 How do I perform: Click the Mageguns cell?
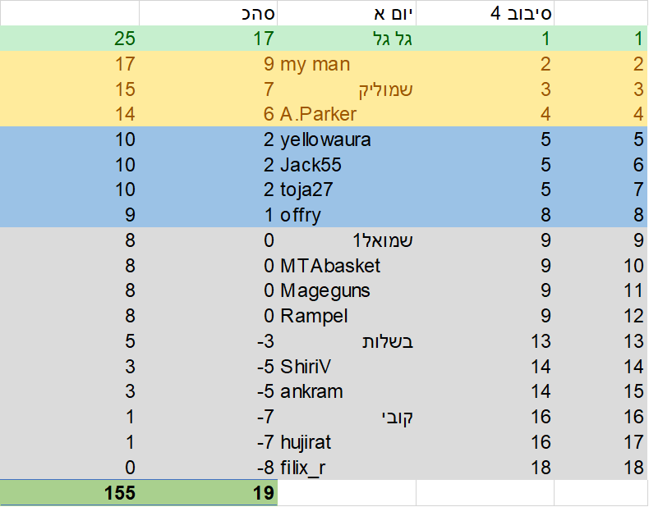[347, 291]
